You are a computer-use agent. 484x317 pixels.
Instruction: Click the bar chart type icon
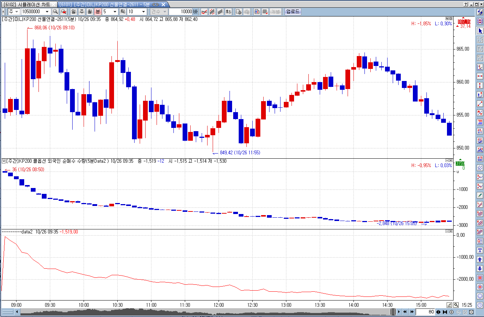click(220, 12)
